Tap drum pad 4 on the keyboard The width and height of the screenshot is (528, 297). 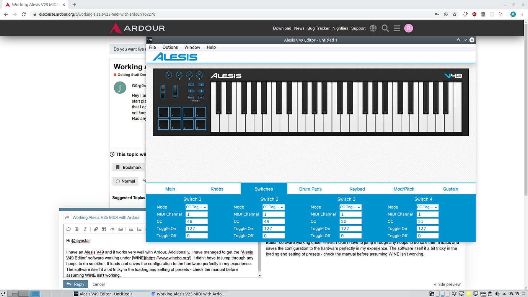(x=200, y=112)
